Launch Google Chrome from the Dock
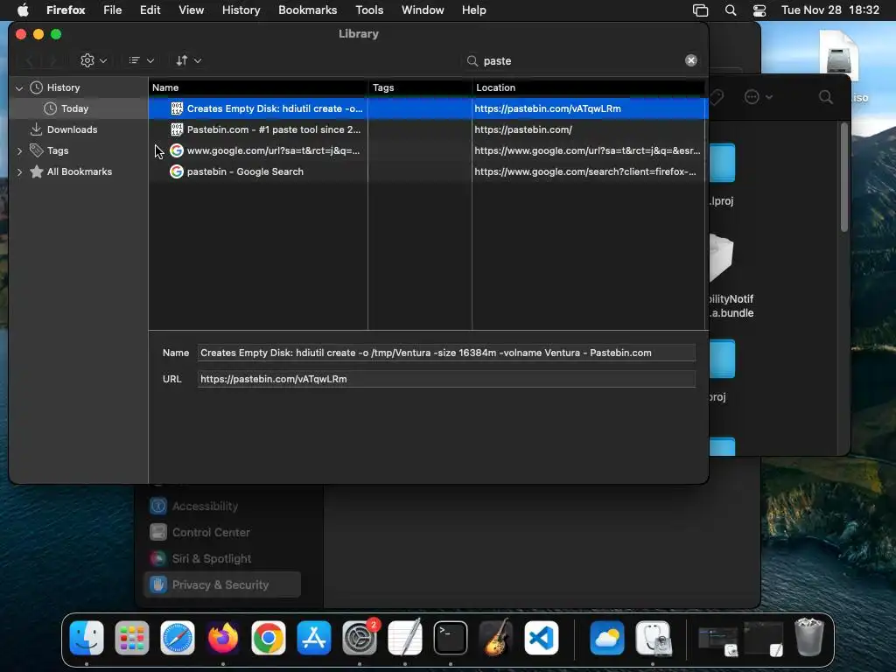 268,638
